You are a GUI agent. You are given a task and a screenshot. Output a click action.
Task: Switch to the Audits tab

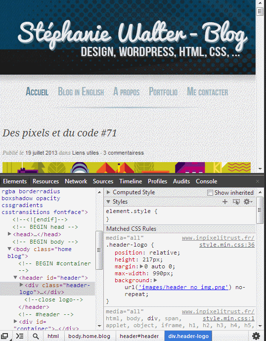[181, 181]
